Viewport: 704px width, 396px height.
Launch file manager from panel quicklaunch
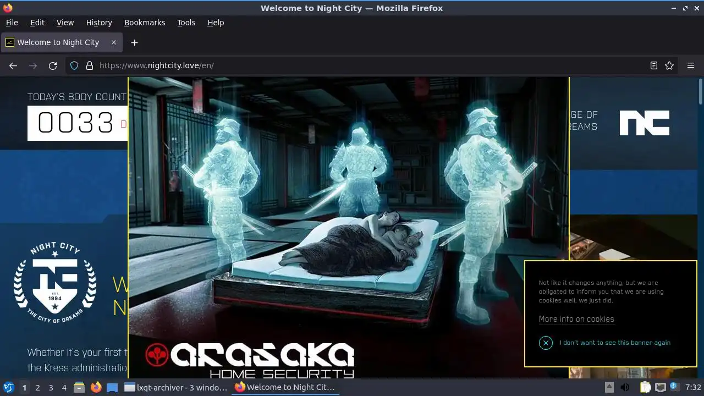point(79,387)
